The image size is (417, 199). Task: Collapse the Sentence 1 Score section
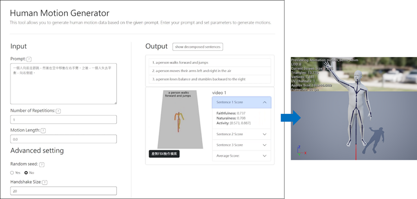(241, 102)
